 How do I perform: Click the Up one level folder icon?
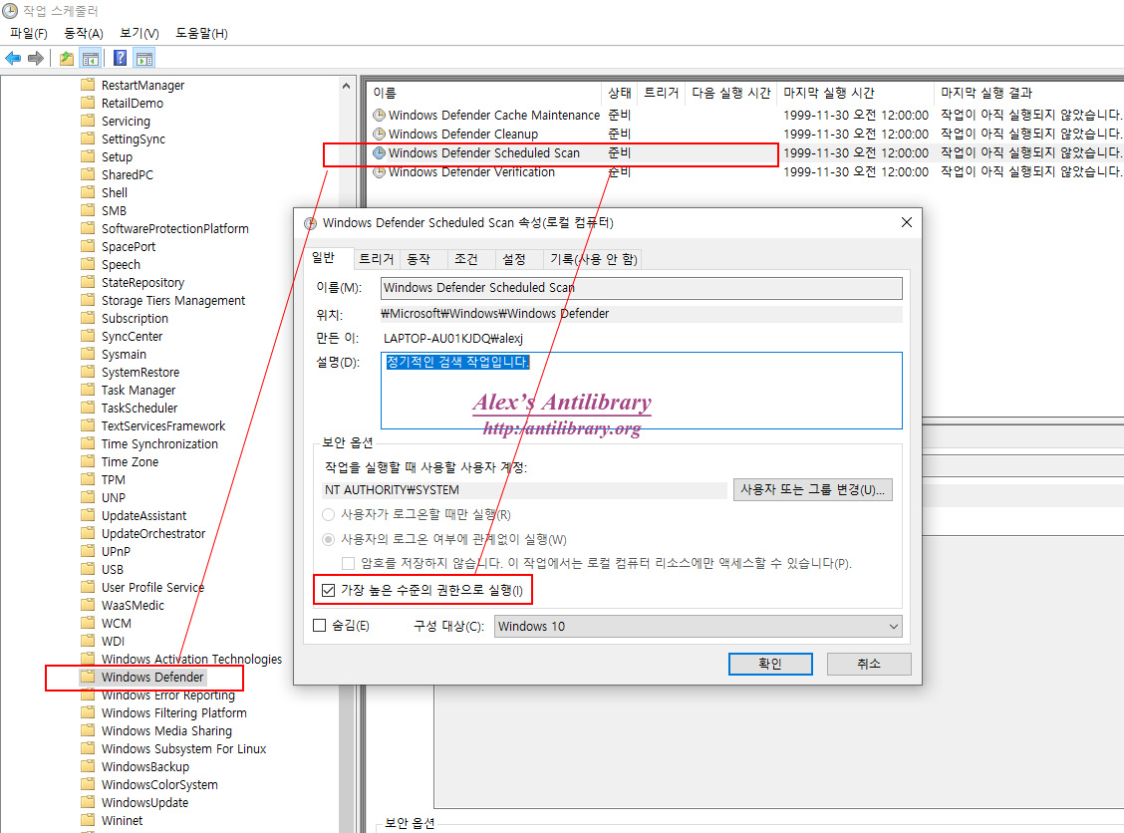click(x=67, y=58)
